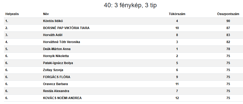This screenshot has height=104, width=243.
Task: Click Pataki-Ignàcz Ibolya name
Action: coord(58,63)
